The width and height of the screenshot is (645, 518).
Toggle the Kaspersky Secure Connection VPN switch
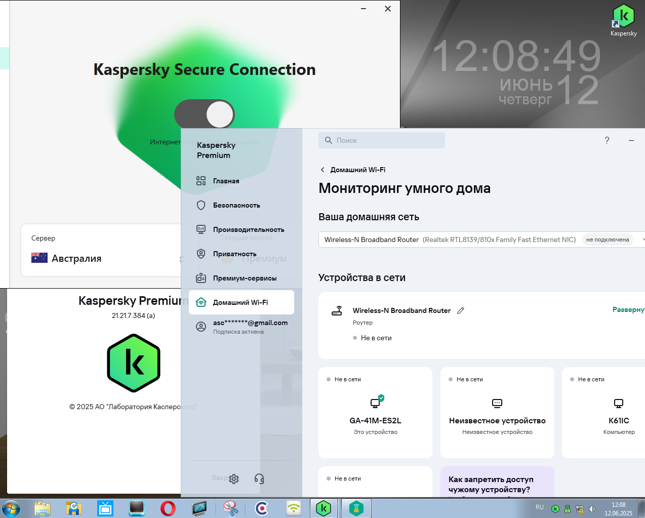(205, 114)
